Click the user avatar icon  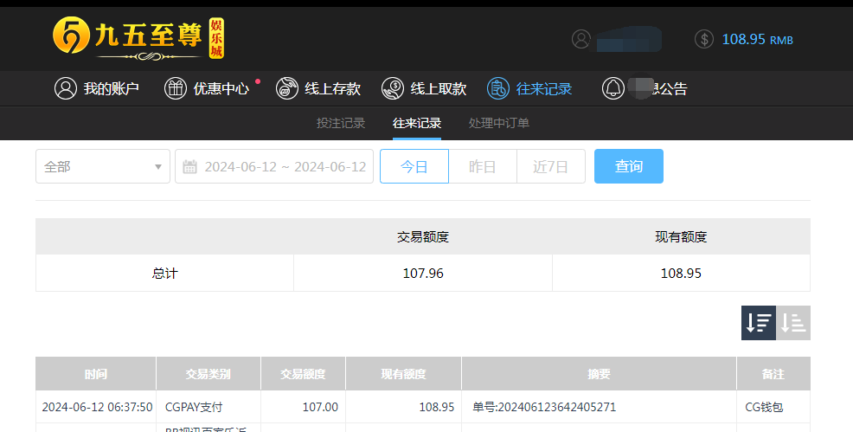coord(581,39)
